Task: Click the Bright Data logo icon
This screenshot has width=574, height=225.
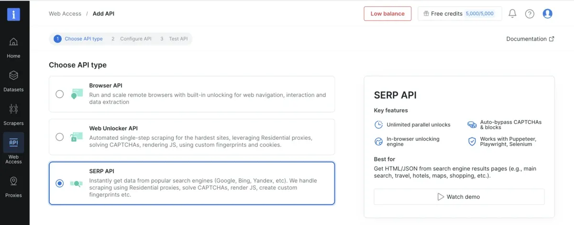Action: coord(13,14)
